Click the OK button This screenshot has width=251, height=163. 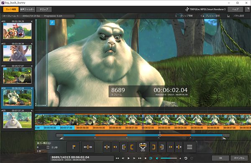[x=220, y=158]
